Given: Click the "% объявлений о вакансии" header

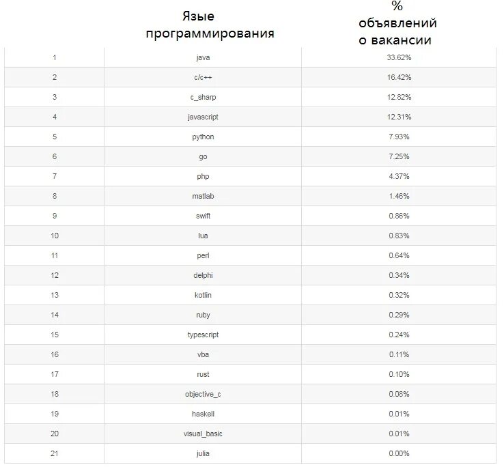Looking at the screenshot, I should [397, 23].
